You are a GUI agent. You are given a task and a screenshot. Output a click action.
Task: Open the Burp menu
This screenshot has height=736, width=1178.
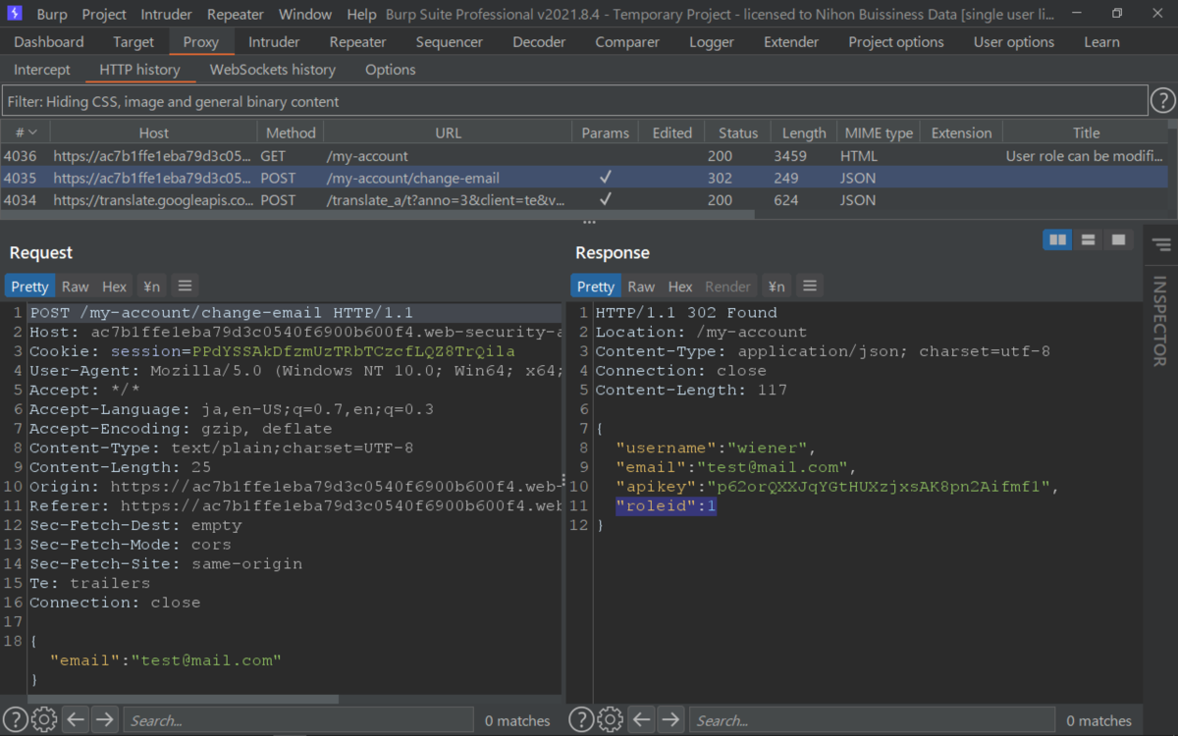click(52, 14)
